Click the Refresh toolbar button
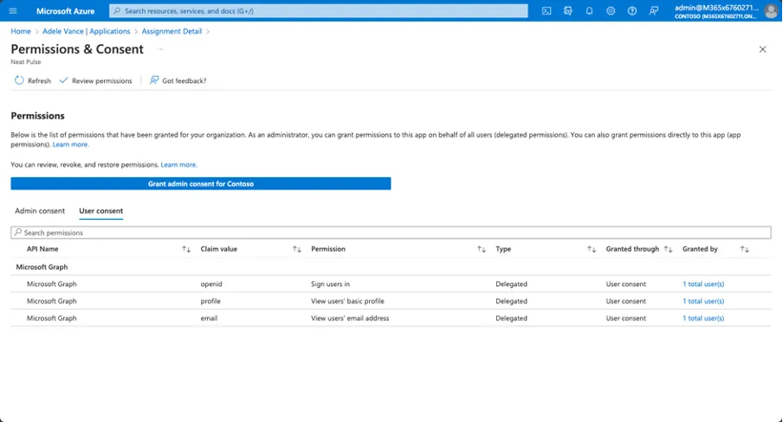The height and width of the screenshot is (422, 783). click(33, 80)
